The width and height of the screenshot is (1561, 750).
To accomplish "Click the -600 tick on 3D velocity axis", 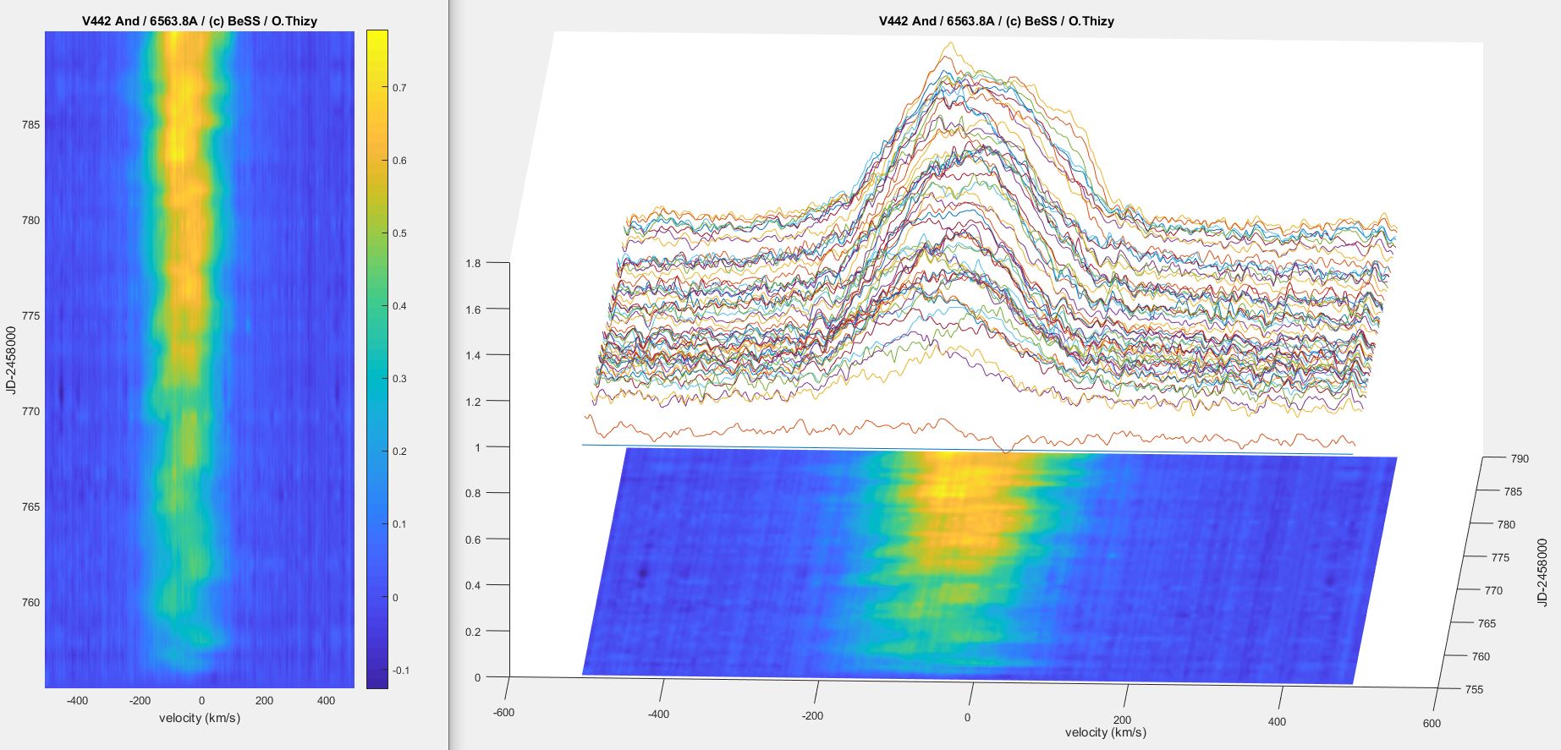I will pyautogui.click(x=503, y=713).
